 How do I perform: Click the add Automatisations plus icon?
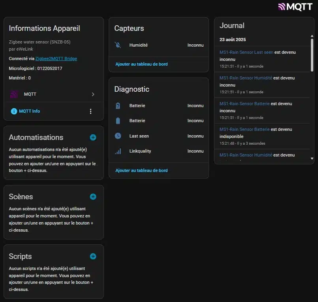[93, 138]
